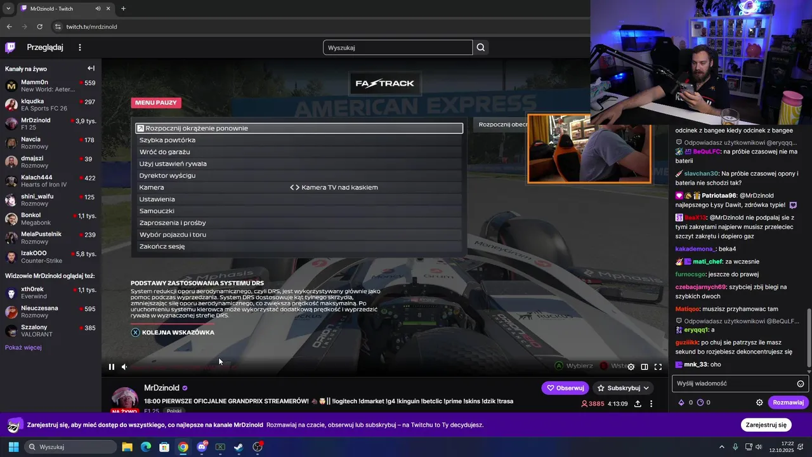The width and height of the screenshot is (812, 457).
Task: Enter fullscreen on the player
Action: pos(658,366)
